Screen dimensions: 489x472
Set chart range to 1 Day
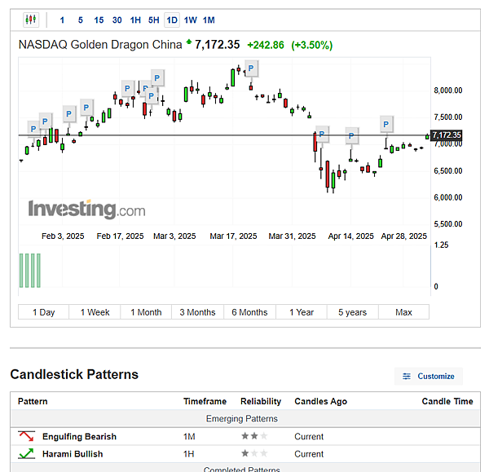[44, 312]
